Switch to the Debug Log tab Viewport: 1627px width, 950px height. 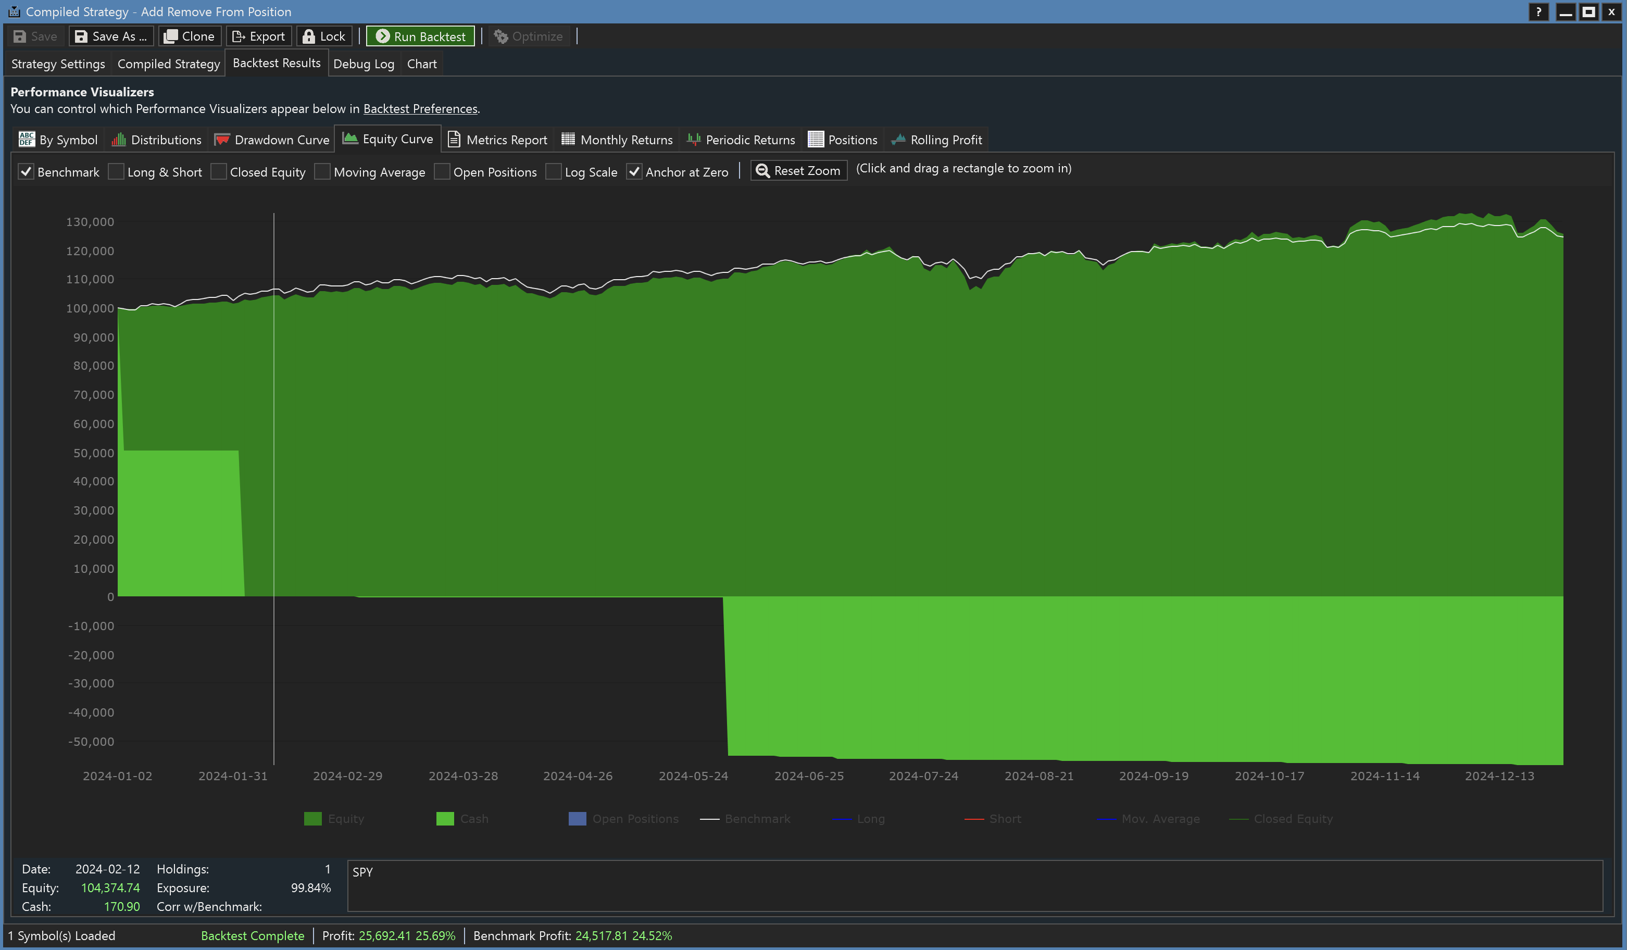click(x=364, y=64)
